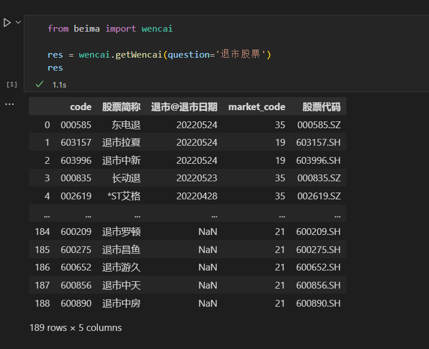The image size is (429, 349).
Task: Open run options chevron beside play button
Action: click(18, 22)
